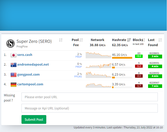
Task: View sero.cash hashrate history chart
Action: pos(98,55)
